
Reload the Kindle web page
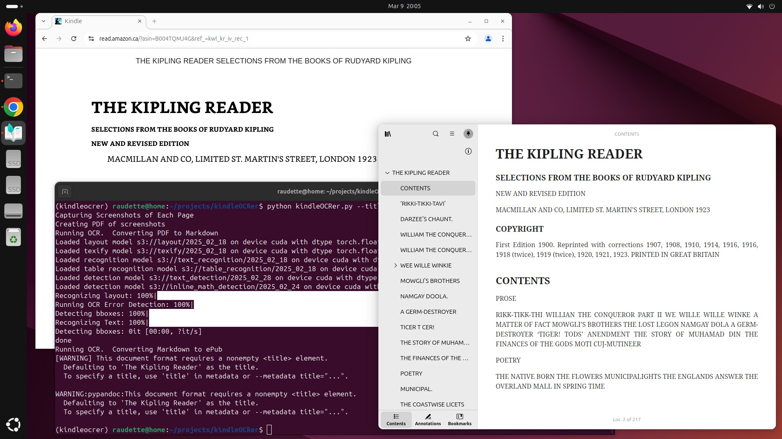74,39
